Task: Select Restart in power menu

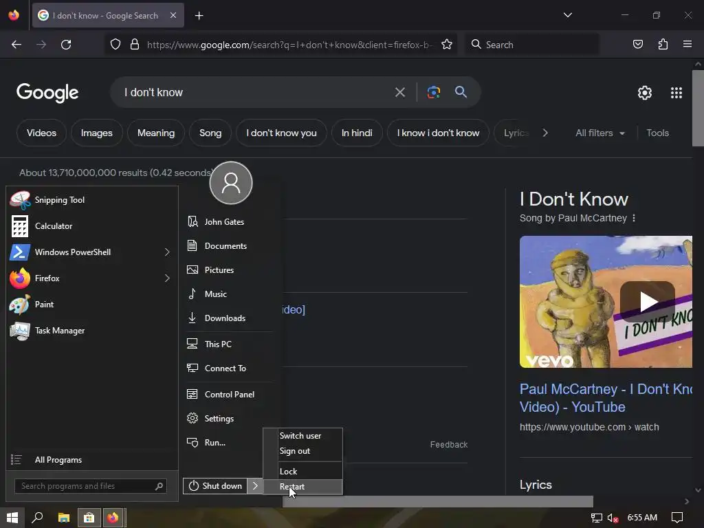Action: 303,487
